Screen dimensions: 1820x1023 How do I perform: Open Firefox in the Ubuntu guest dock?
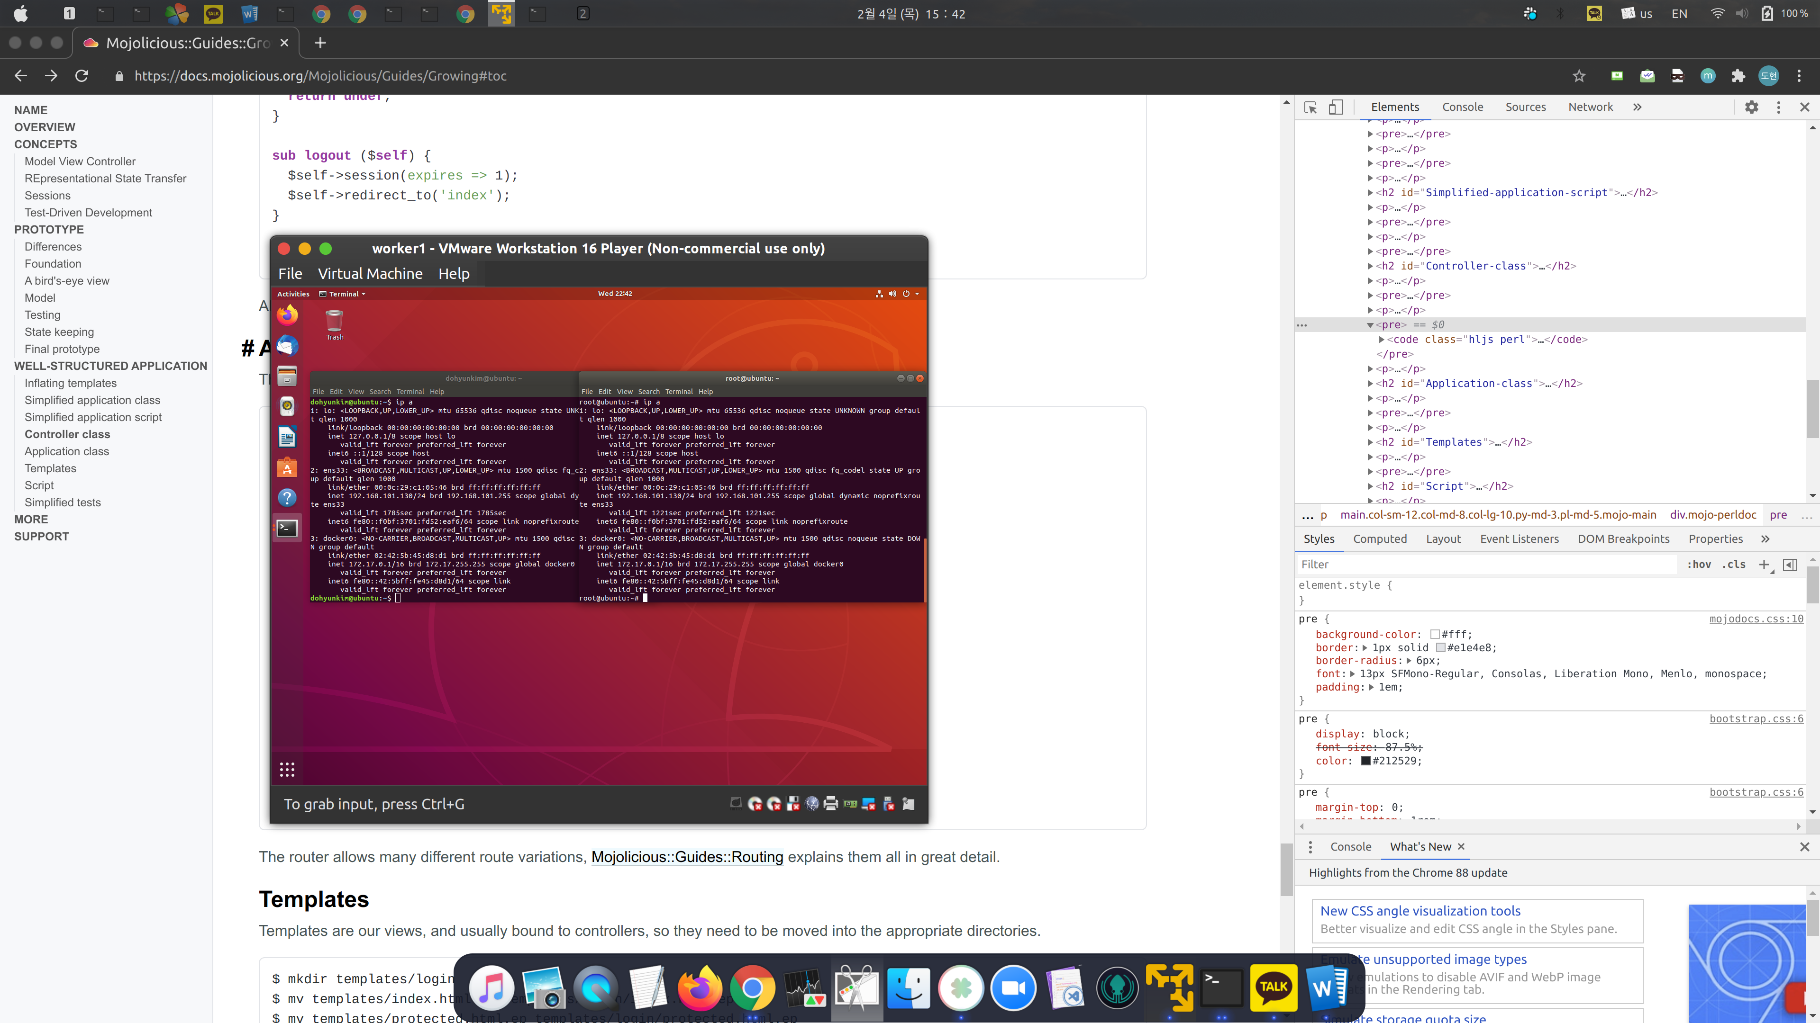pos(287,315)
